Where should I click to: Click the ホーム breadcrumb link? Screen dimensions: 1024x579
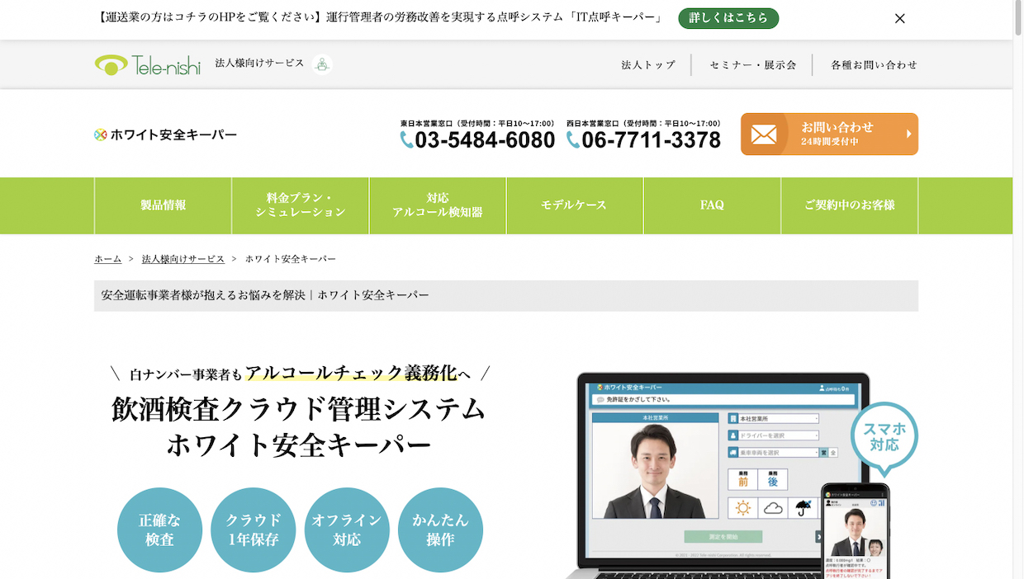coord(108,259)
